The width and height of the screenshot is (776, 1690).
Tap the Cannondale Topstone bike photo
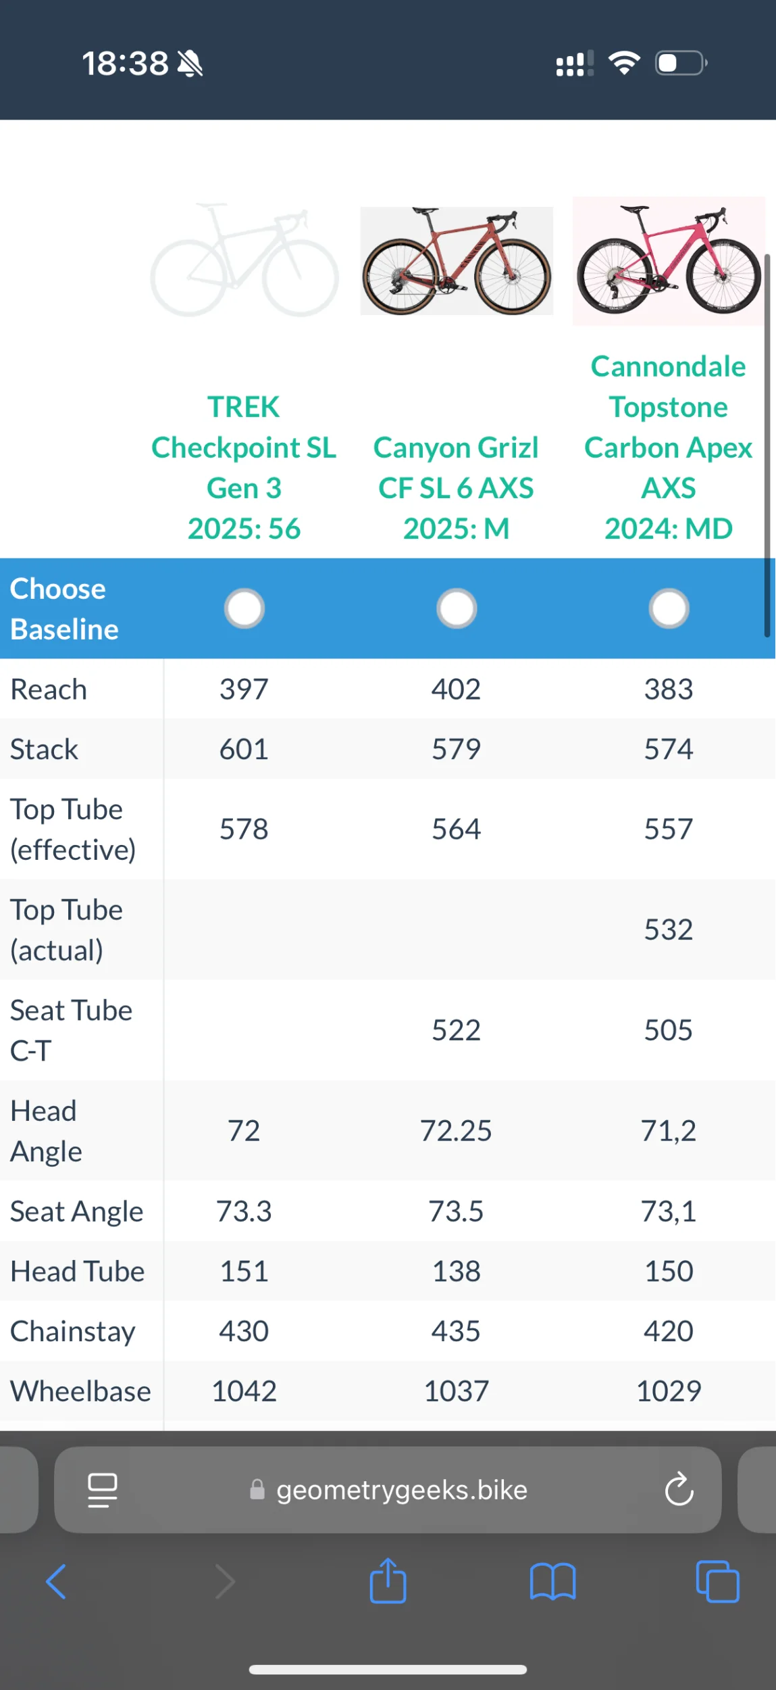[669, 261]
